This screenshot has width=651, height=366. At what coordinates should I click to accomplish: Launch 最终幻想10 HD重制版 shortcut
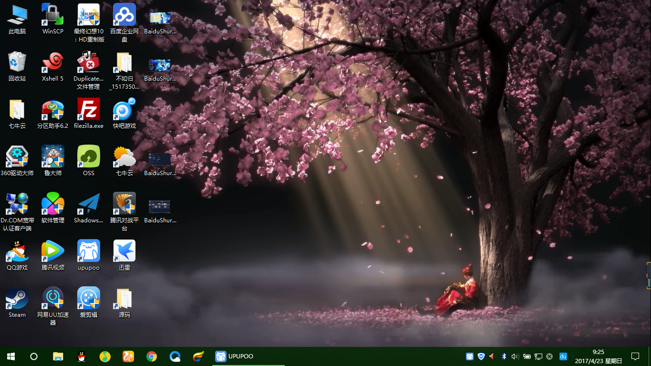(89, 23)
